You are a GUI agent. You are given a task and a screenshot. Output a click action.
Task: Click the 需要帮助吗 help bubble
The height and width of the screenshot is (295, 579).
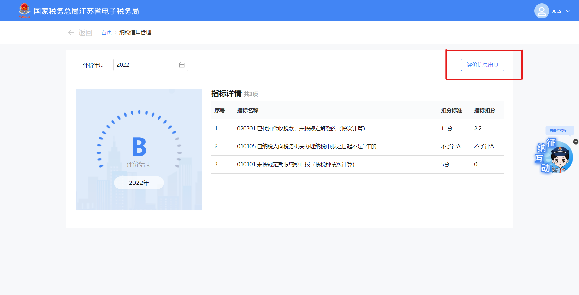click(x=559, y=130)
